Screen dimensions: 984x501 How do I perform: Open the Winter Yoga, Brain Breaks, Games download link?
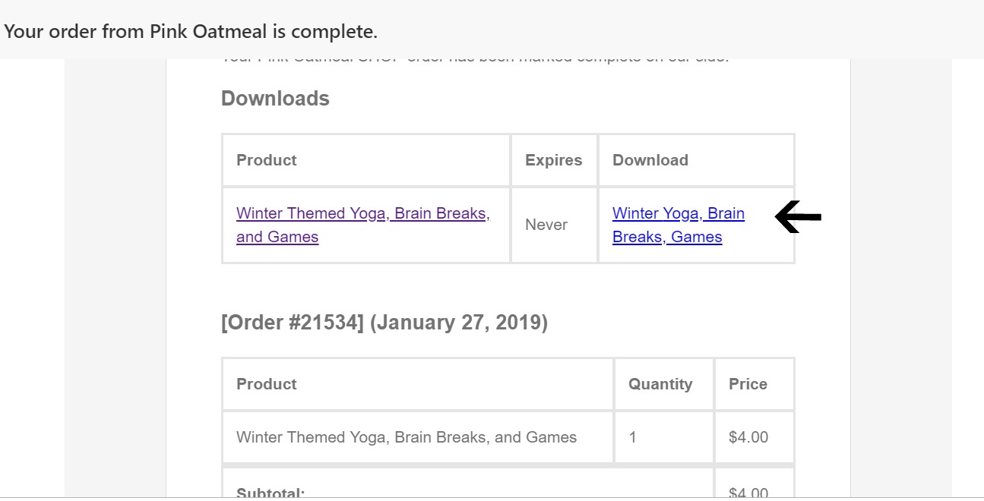(x=679, y=225)
